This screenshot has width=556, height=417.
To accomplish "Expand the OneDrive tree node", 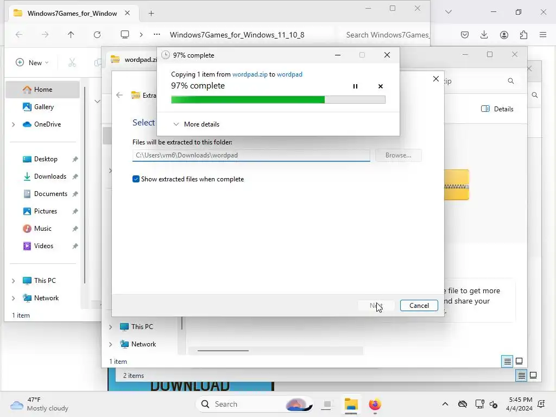I will (x=14, y=124).
